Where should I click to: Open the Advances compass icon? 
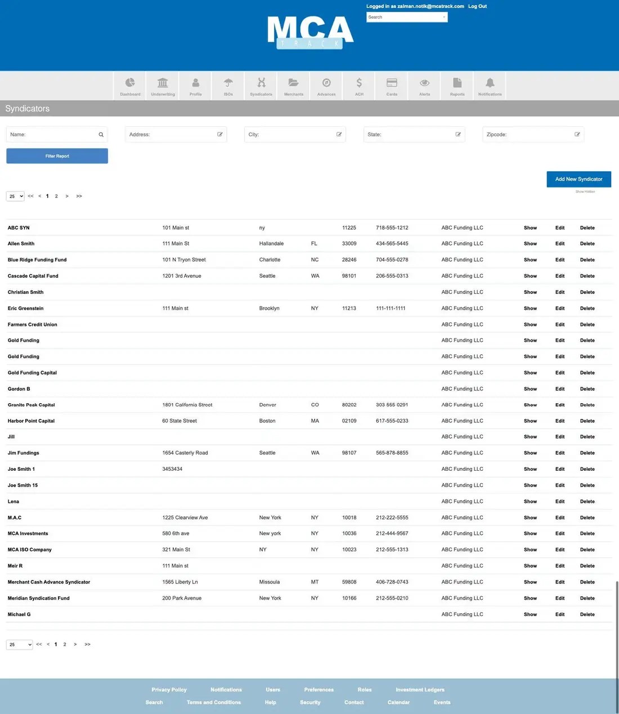(326, 83)
